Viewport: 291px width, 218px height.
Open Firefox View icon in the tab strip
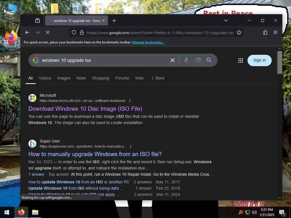click(38, 20)
